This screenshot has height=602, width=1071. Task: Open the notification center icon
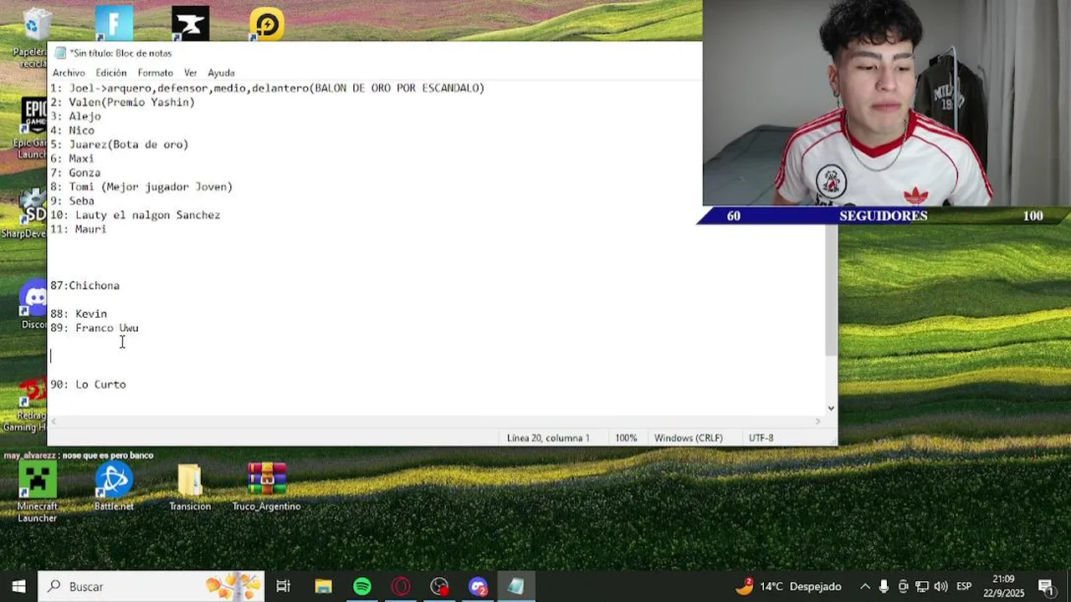(1046, 586)
